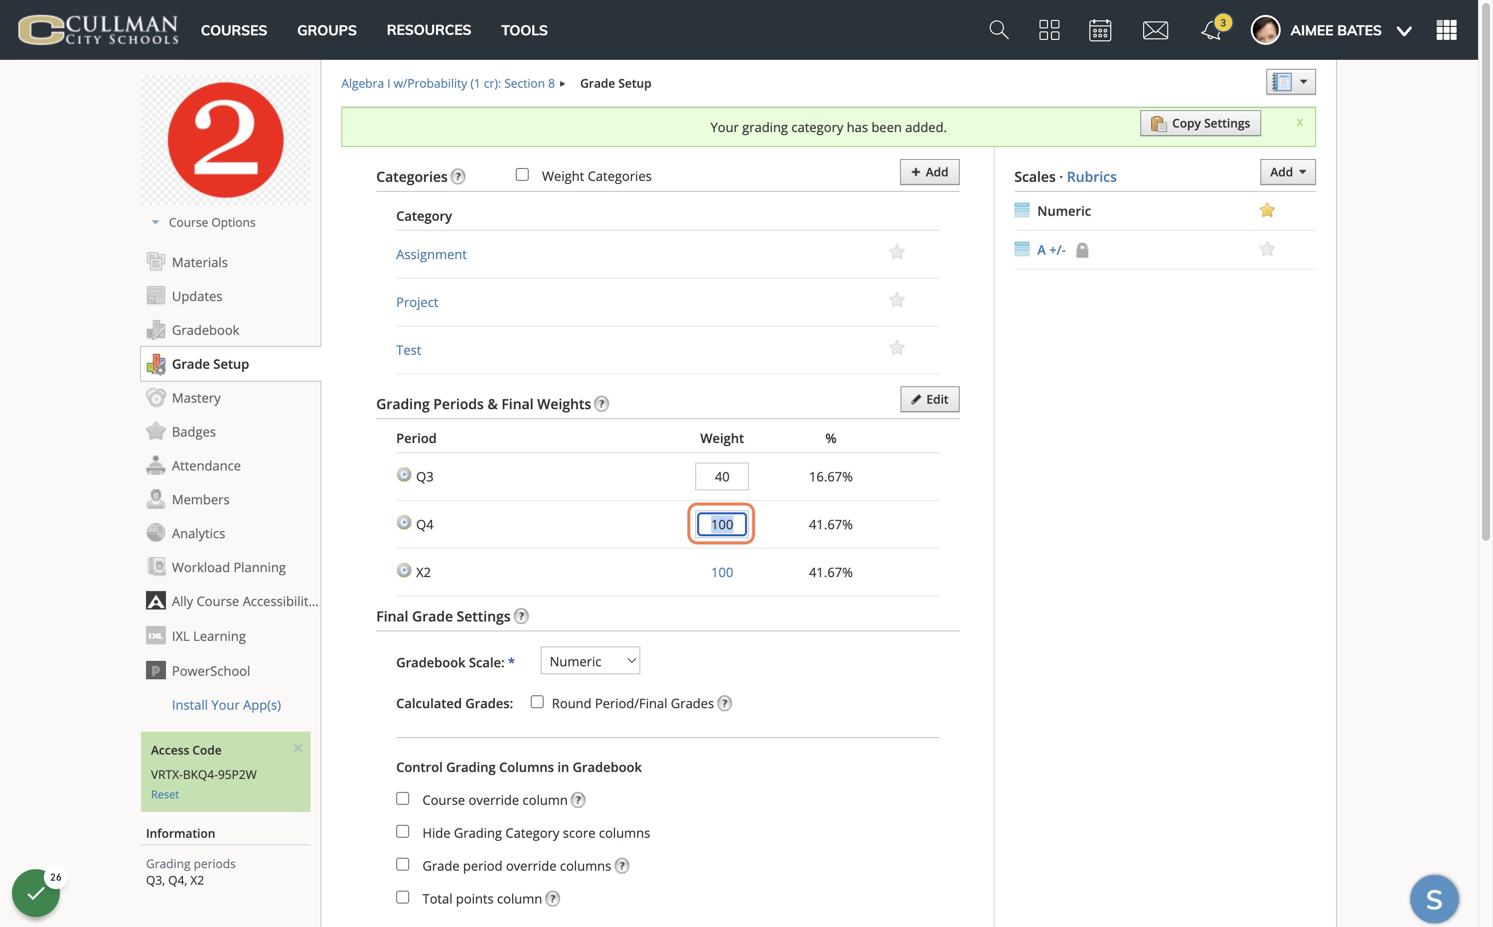Image resolution: width=1493 pixels, height=927 pixels.
Task: Click the star next to A +/- scale
Action: [1267, 249]
